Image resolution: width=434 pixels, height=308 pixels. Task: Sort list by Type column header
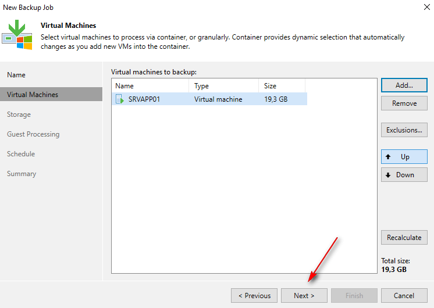tap(223, 86)
